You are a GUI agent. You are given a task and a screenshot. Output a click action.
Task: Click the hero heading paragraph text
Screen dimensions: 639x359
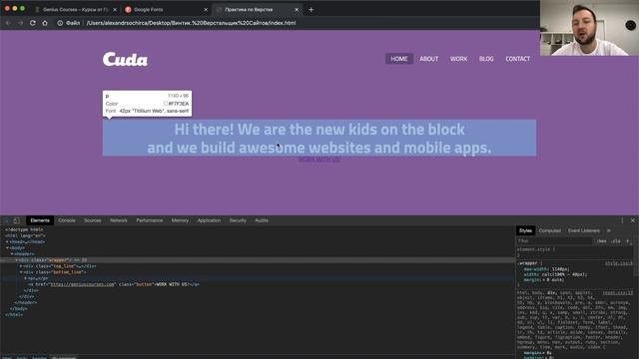[x=319, y=138]
